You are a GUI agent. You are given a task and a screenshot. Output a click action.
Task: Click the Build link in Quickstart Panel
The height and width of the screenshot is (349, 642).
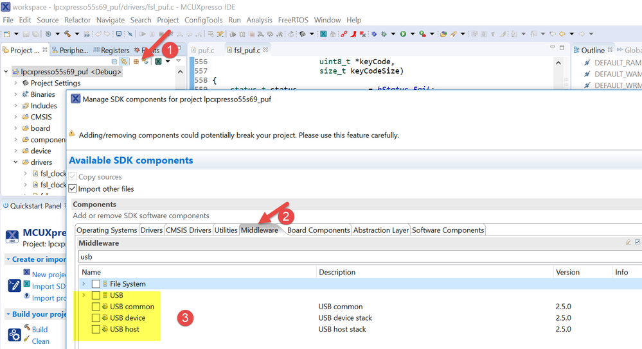(x=40, y=329)
